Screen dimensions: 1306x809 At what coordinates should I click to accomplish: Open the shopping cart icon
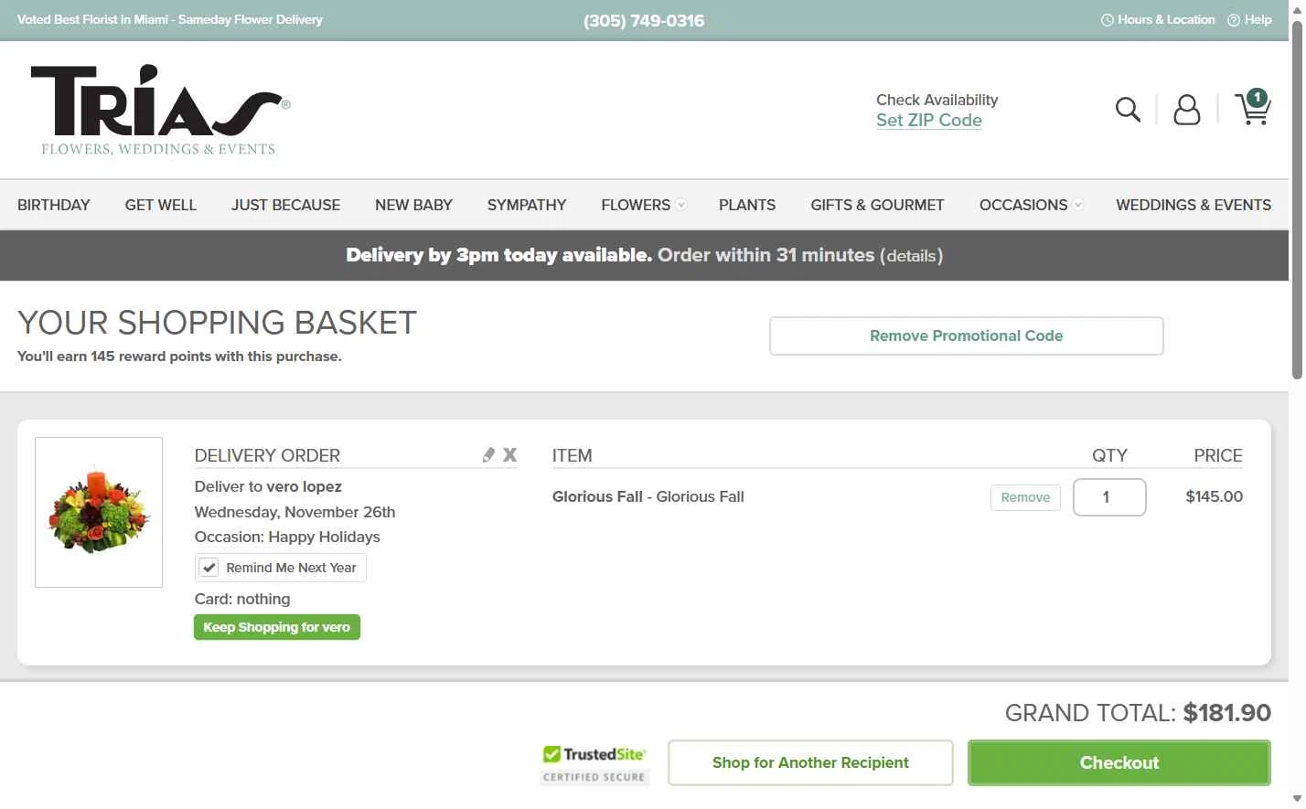click(x=1253, y=108)
